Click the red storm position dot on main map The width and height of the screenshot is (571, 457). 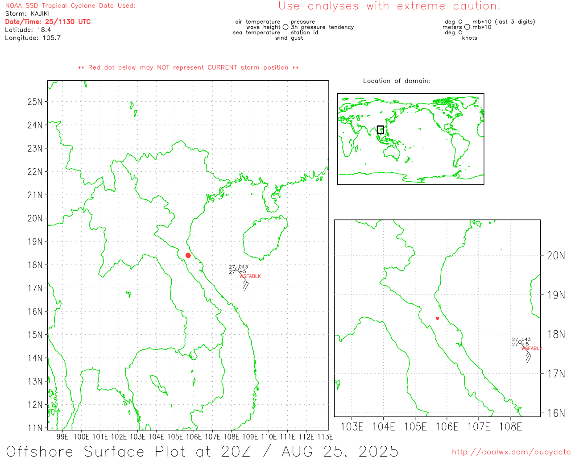tap(188, 255)
